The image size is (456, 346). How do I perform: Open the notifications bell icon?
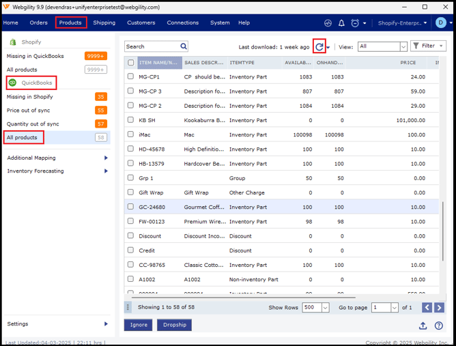[341, 23]
